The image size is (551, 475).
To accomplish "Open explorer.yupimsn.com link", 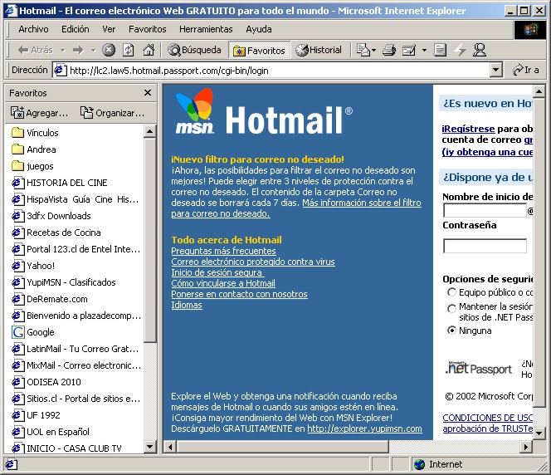I will (365, 429).
